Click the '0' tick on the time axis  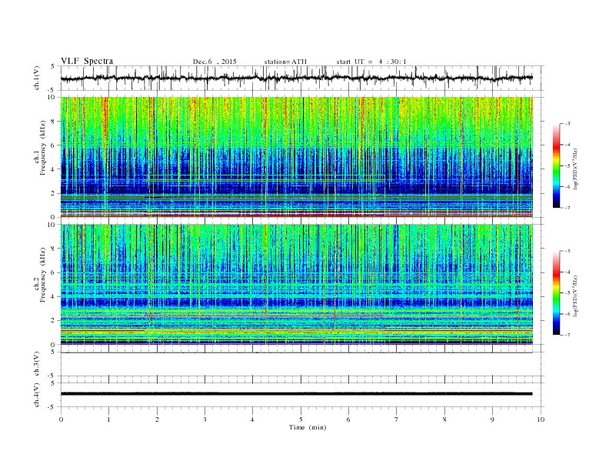pos(61,419)
